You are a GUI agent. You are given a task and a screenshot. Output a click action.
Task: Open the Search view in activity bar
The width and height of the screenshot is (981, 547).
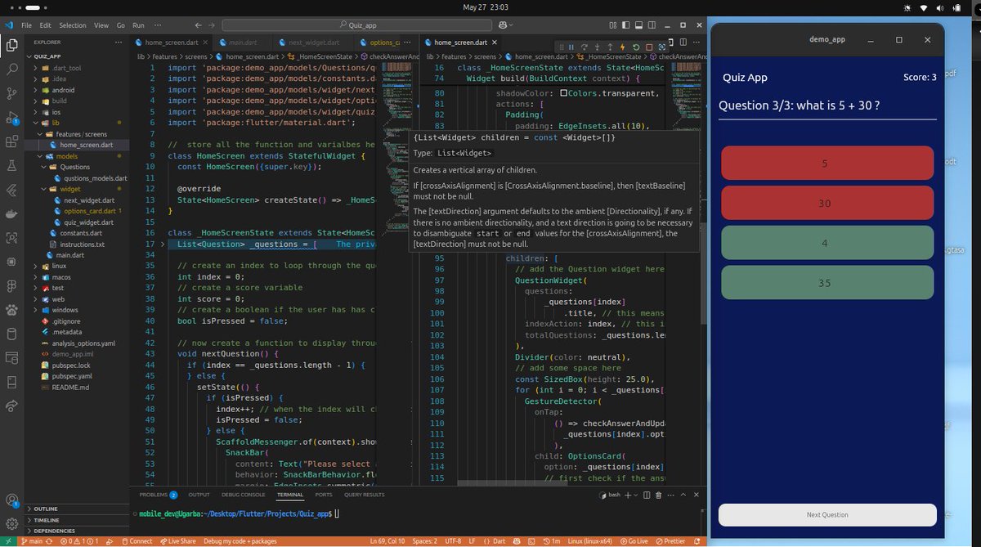[x=12, y=70]
